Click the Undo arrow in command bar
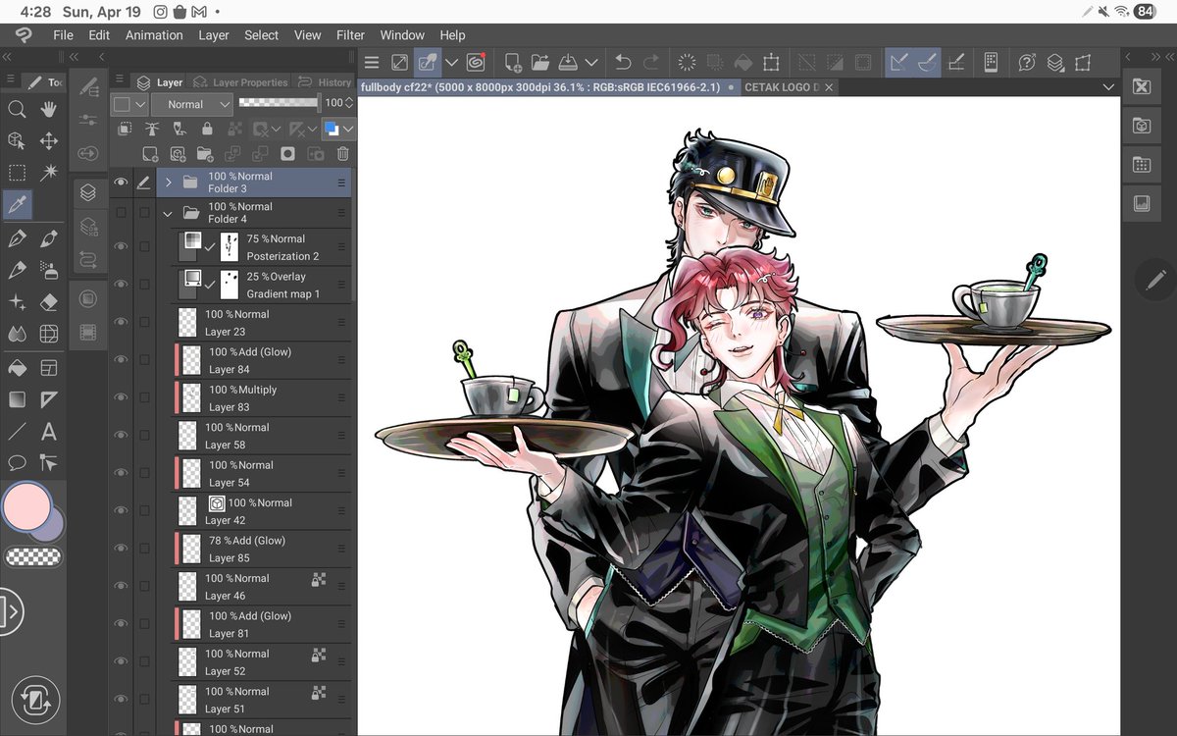The height and width of the screenshot is (736, 1177). pos(623,62)
